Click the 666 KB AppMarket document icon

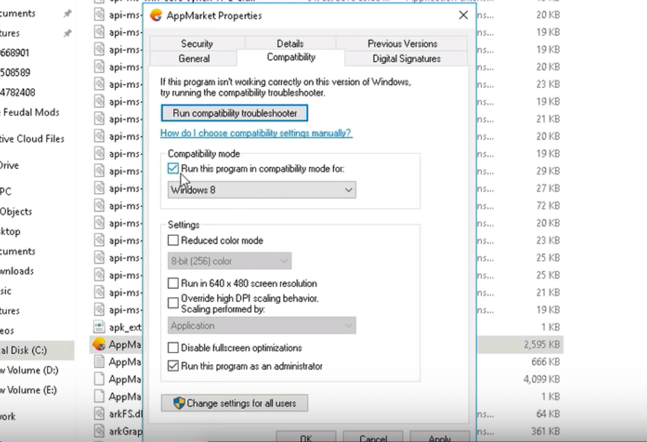coord(99,361)
